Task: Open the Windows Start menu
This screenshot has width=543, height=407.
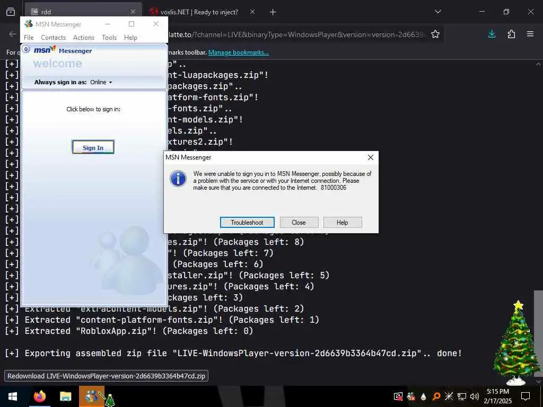Action: (x=13, y=396)
